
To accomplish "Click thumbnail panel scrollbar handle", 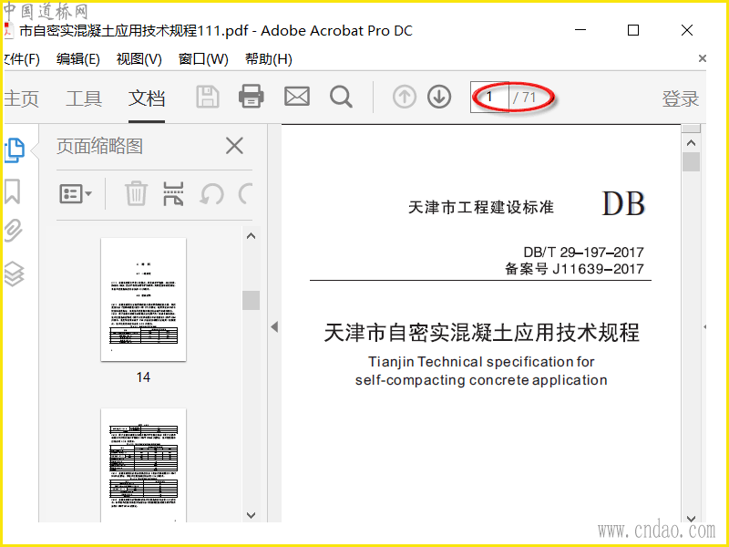I will (252, 300).
